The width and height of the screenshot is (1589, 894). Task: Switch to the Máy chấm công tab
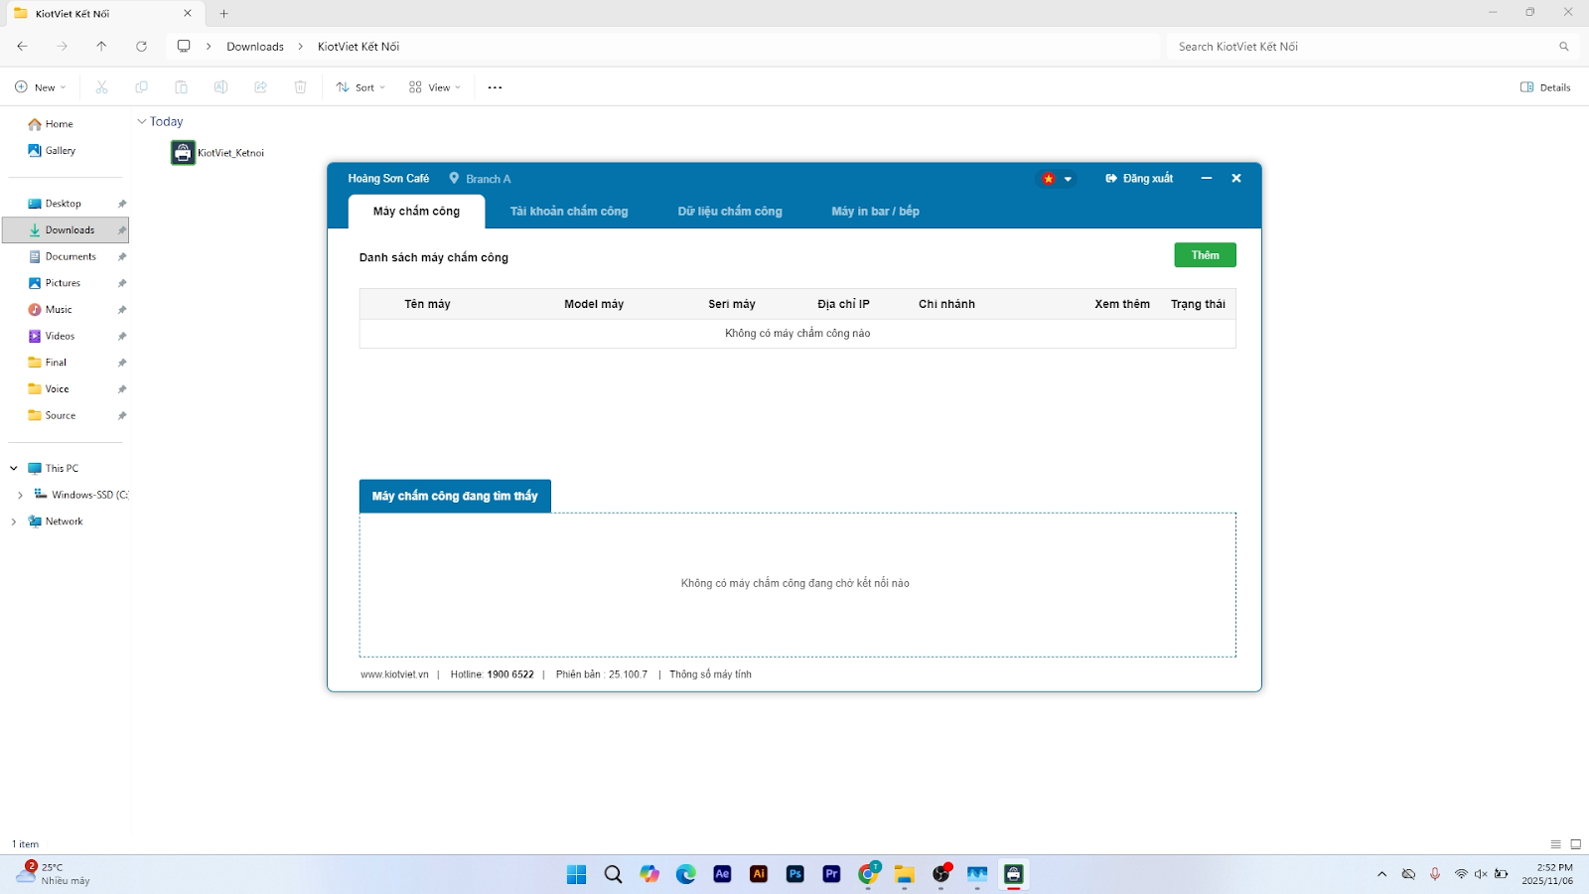coord(416,212)
